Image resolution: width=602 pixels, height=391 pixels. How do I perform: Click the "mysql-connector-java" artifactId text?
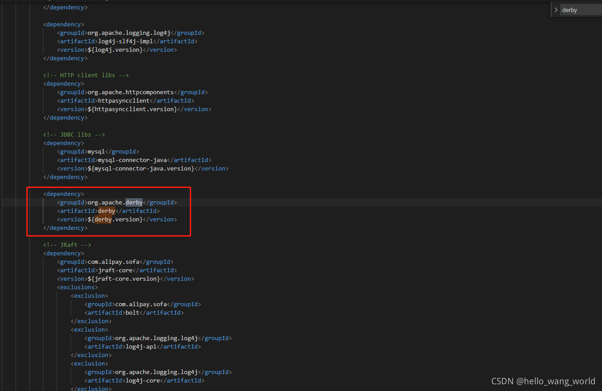[132, 160]
